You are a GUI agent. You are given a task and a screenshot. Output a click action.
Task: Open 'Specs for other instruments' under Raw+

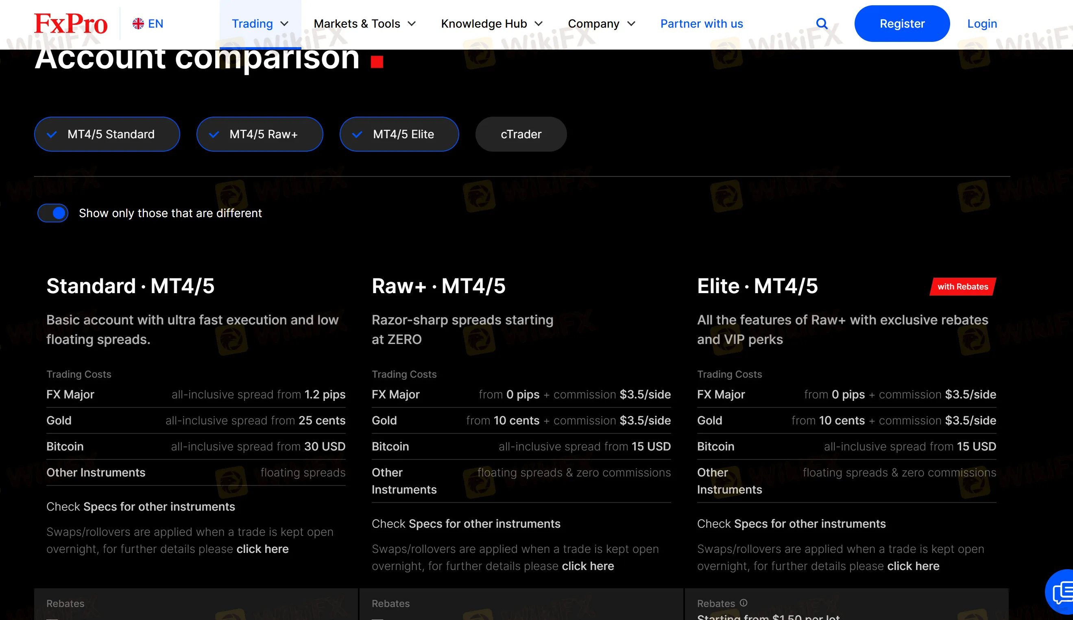coord(484,523)
